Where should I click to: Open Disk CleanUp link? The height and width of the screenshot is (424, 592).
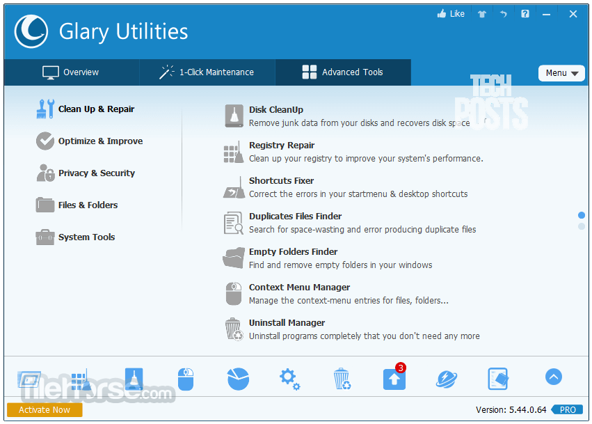pyautogui.click(x=276, y=109)
